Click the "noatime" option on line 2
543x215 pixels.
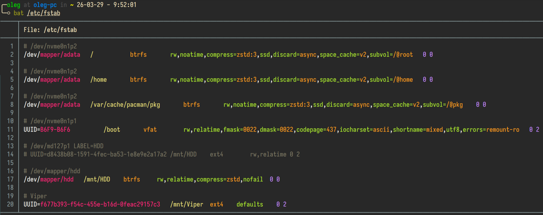(x=192, y=55)
